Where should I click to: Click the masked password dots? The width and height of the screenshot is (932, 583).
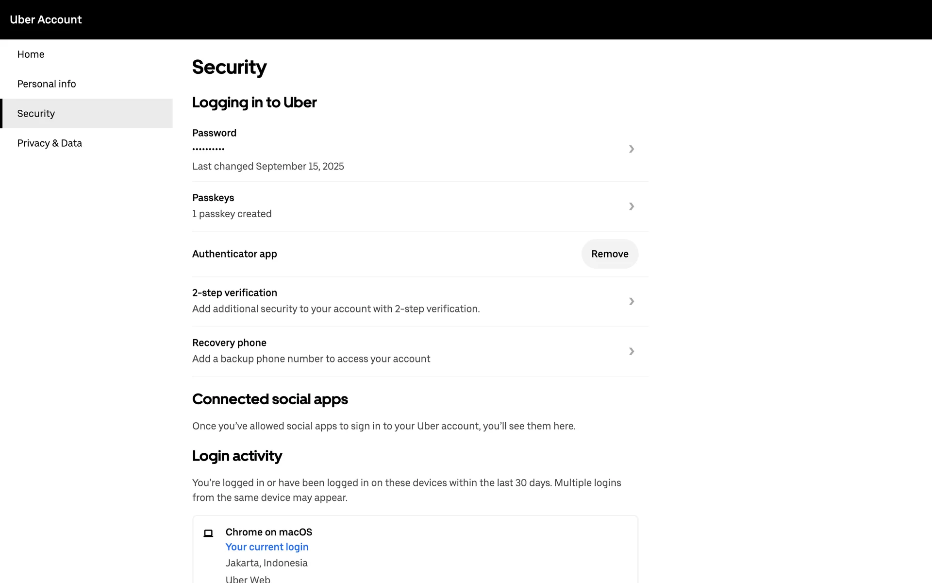[x=208, y=149]
